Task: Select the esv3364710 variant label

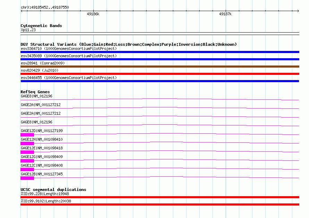Action: (x=69, y=49)
